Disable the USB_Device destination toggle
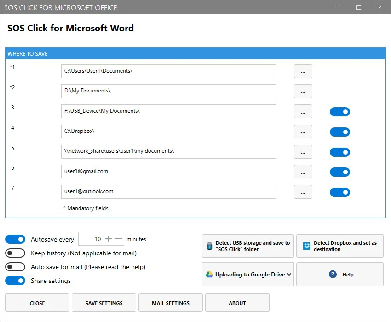391x322 pixels. click(x=340, y=111)
